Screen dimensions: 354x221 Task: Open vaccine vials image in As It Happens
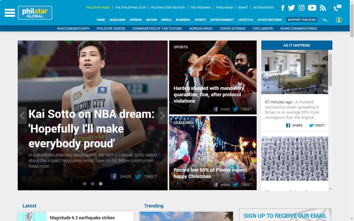pyautogui.click(x=295, y=159)
